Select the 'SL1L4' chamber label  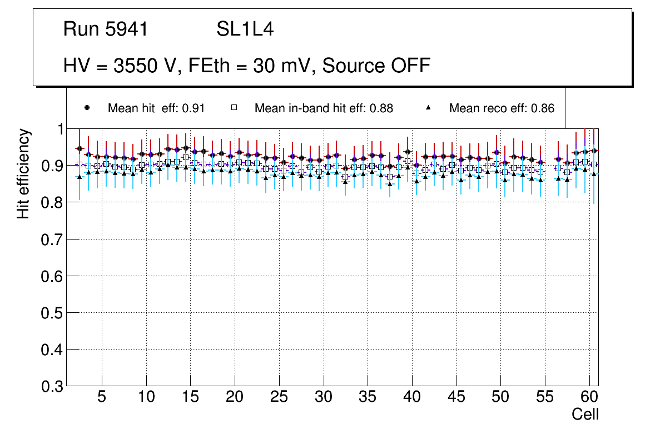(x=245, y=29)
